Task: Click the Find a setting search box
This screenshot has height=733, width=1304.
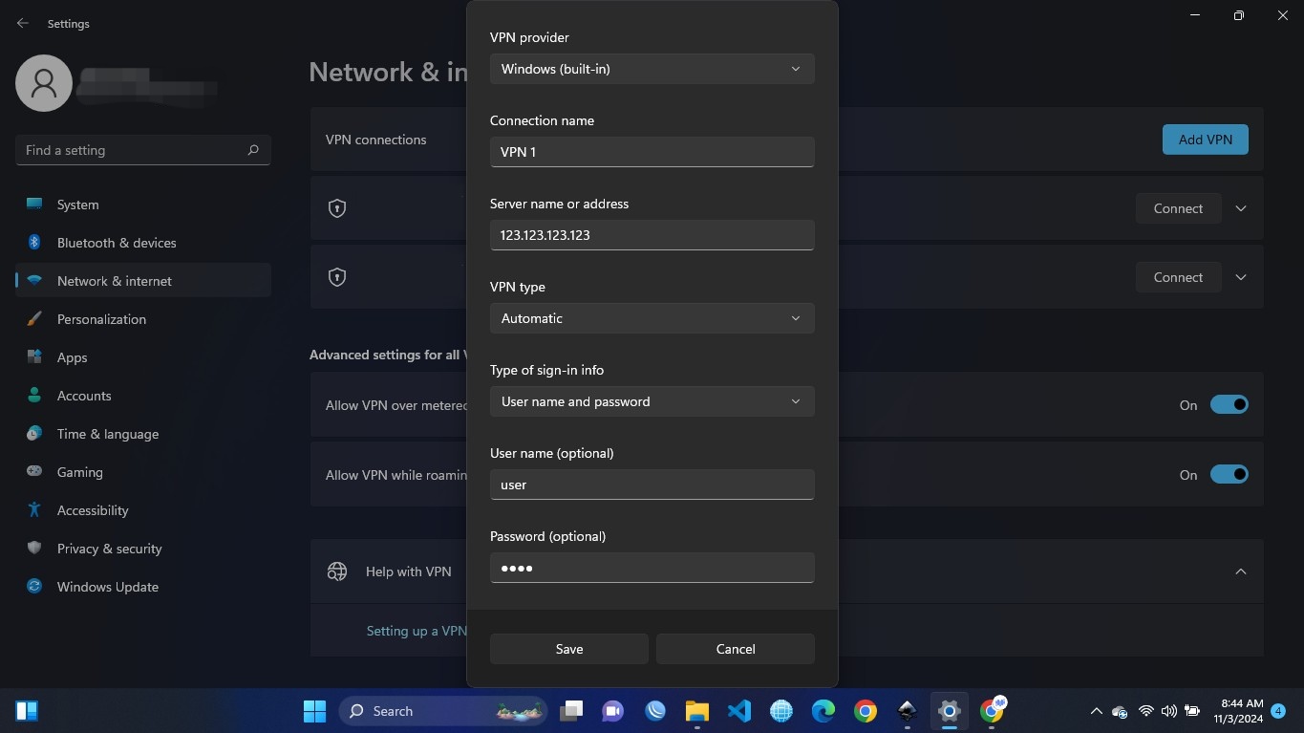Action: pyautogui.click(x=132, y=150)
